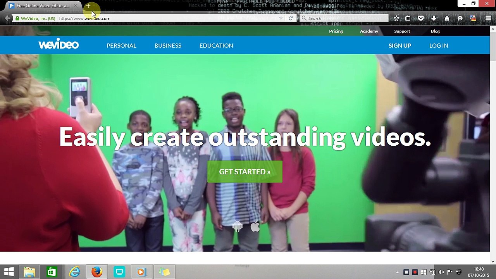
Task: Visit the Blog link
Action: tap(435, 31)
